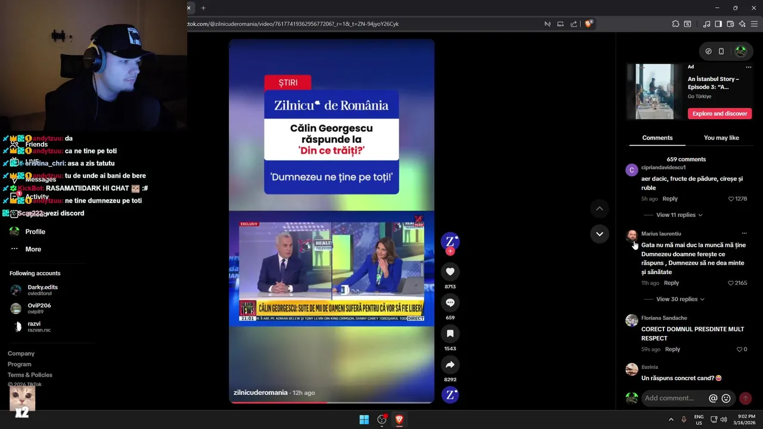Open the get-app phone icon
This screenshot has width=763, height=429.
[721, 51]
